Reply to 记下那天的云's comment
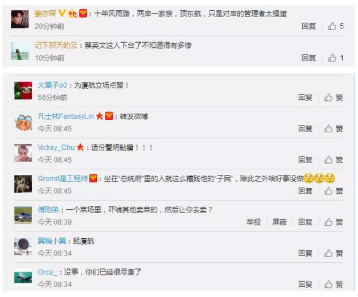 (x=308, y=58)
